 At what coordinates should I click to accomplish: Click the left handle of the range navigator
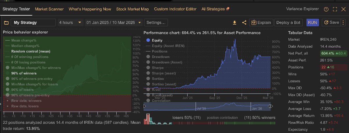coord(145,106)
